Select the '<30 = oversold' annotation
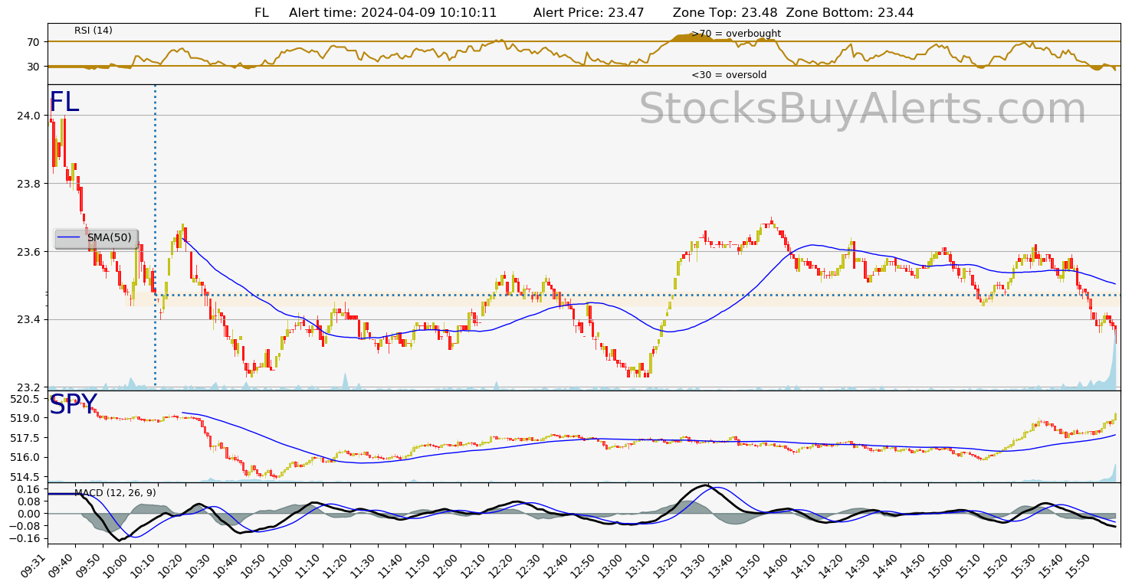The width and height of the screenshot is (1132, 588). (x=729, y=75)
